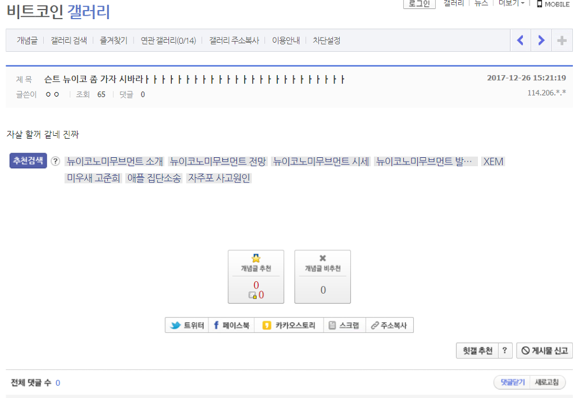
Task: Share post on 카카오스토리
Action: pyautogui.click(x=289, y=325)
